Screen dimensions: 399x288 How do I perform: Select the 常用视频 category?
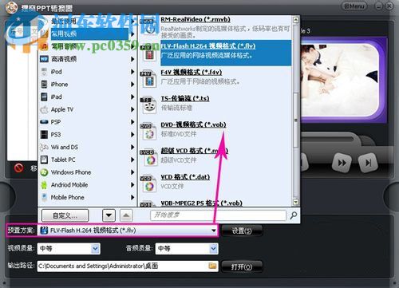coord(89,34)
